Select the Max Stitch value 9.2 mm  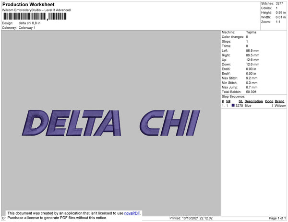(252, 78)
